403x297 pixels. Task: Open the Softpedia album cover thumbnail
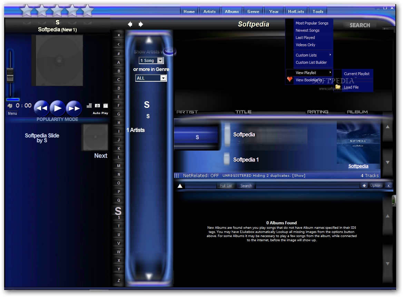tap(358, 142)
